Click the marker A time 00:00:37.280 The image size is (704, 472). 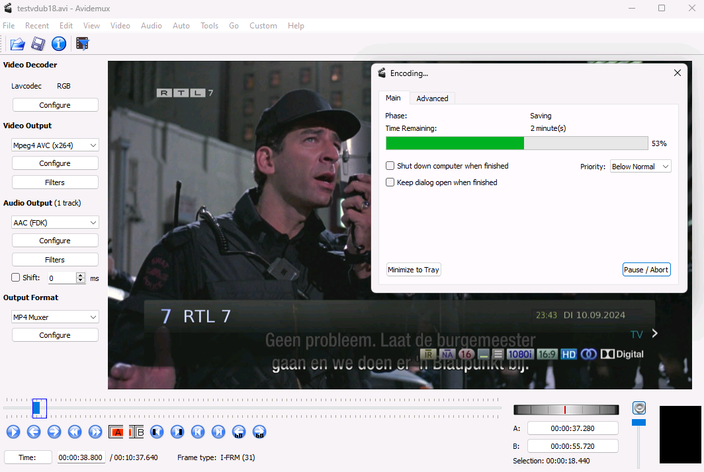(572, 428)
